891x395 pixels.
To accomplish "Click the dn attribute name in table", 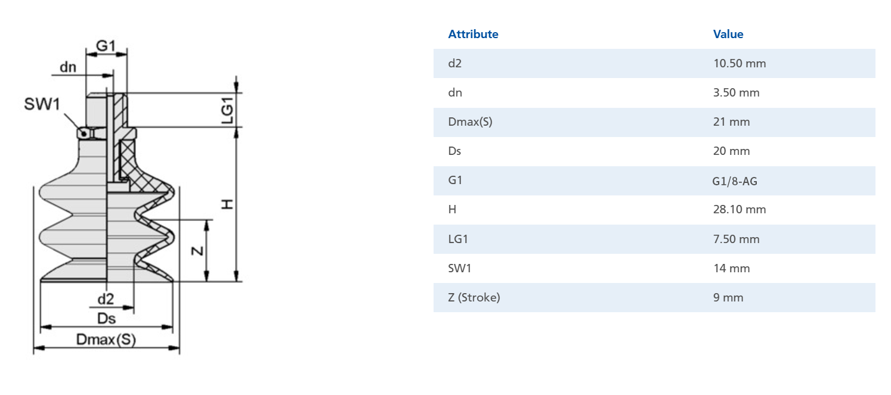I will pos(455,93).
